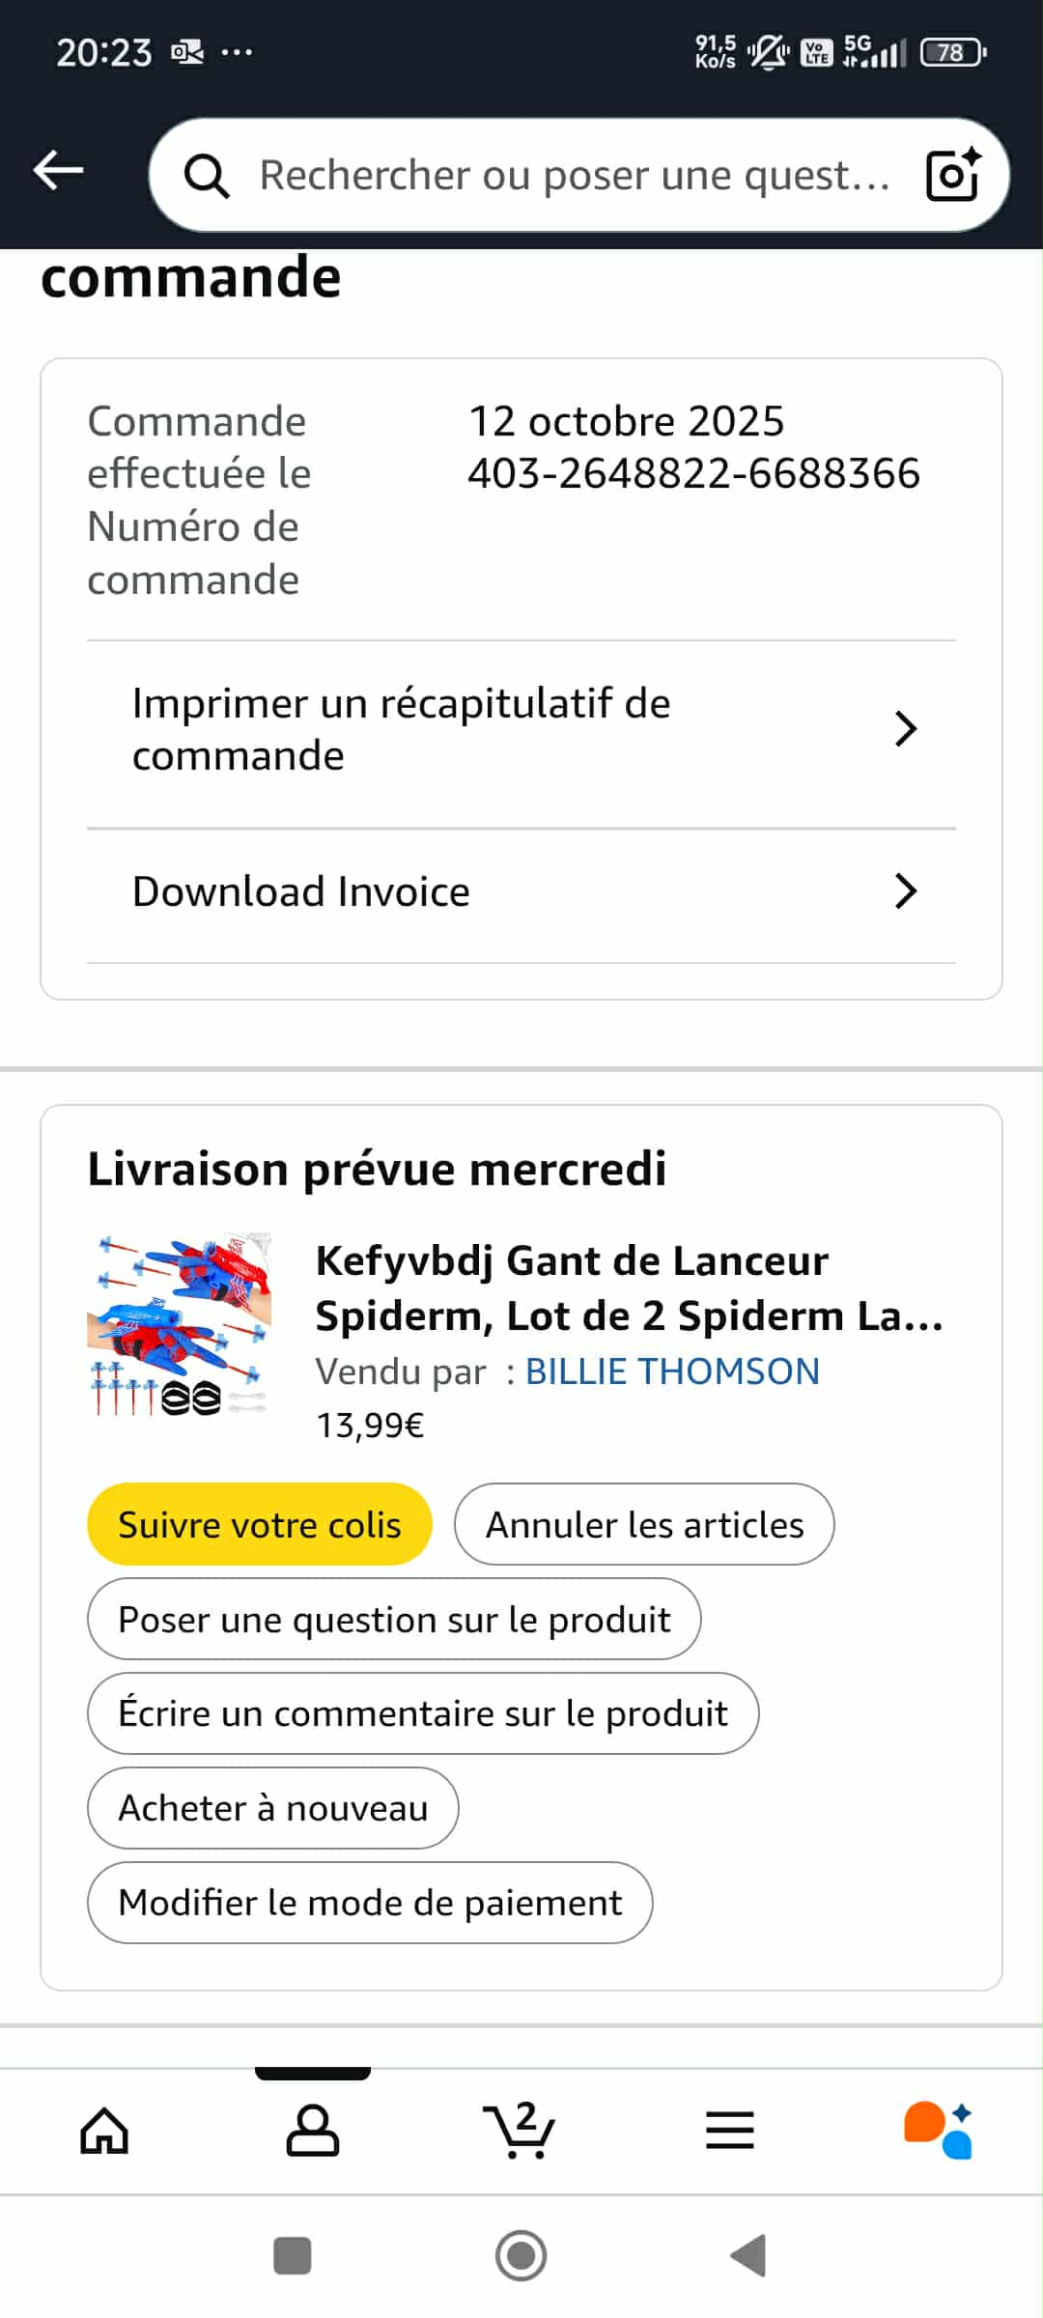This screenshot has width=1043, height=2318.
Task: Tap the Spiderman glove product thumbnail
Action: (180, 1324)
